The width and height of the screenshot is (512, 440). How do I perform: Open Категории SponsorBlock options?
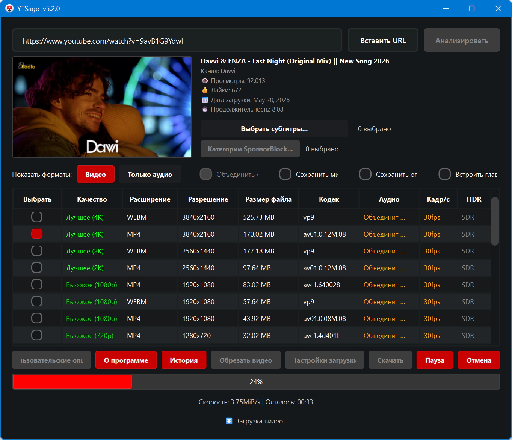(x=250, y=149)
